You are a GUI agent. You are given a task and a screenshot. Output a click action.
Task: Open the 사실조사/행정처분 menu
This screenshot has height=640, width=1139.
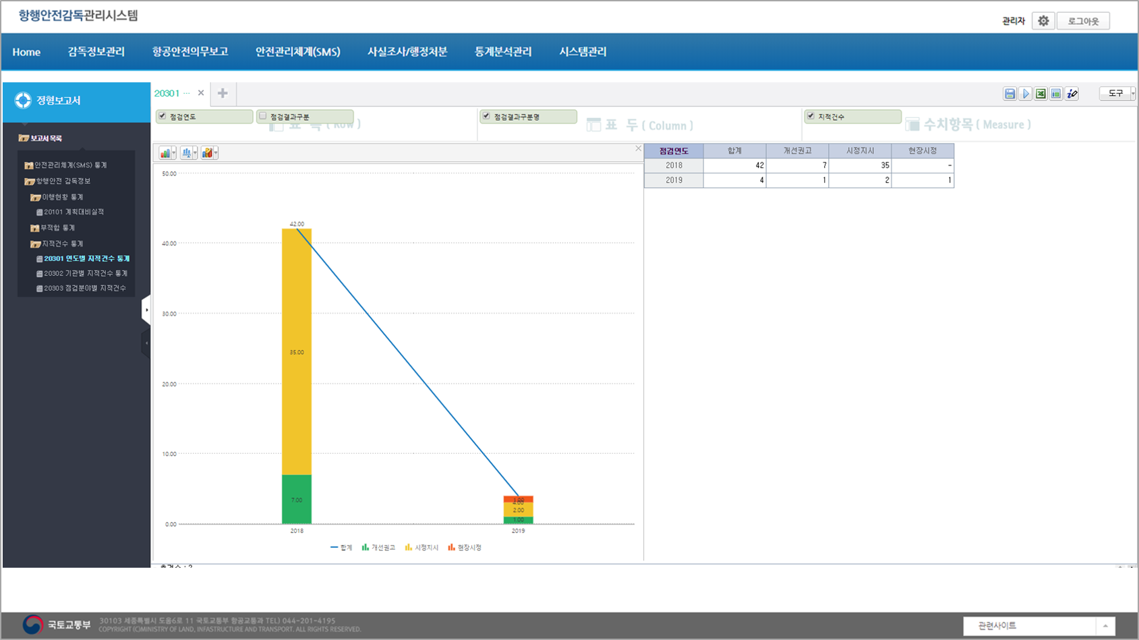click(x=407, y=52)
